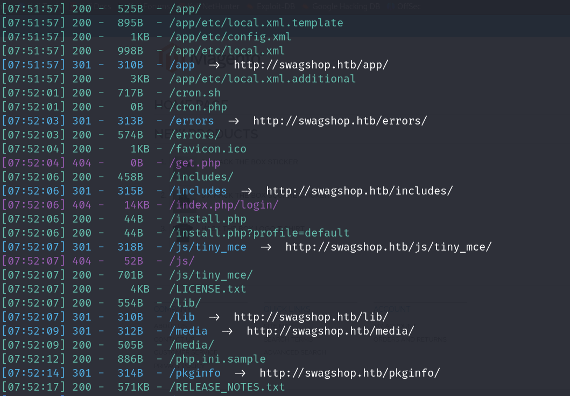Click the http://swagshop.htb/pkginfo/ URL
This screenshot has width=570, height=396.
click(x=349, y=373)
